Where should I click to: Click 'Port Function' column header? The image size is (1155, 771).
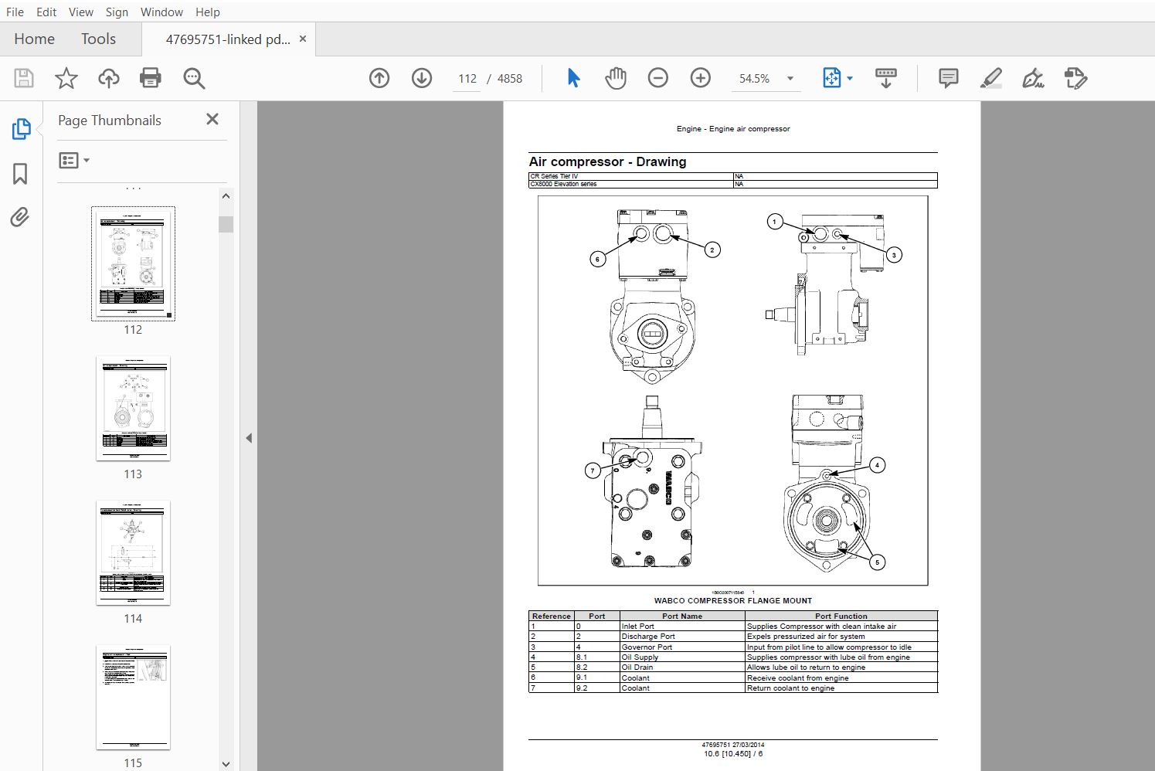[x=841, y=616]
